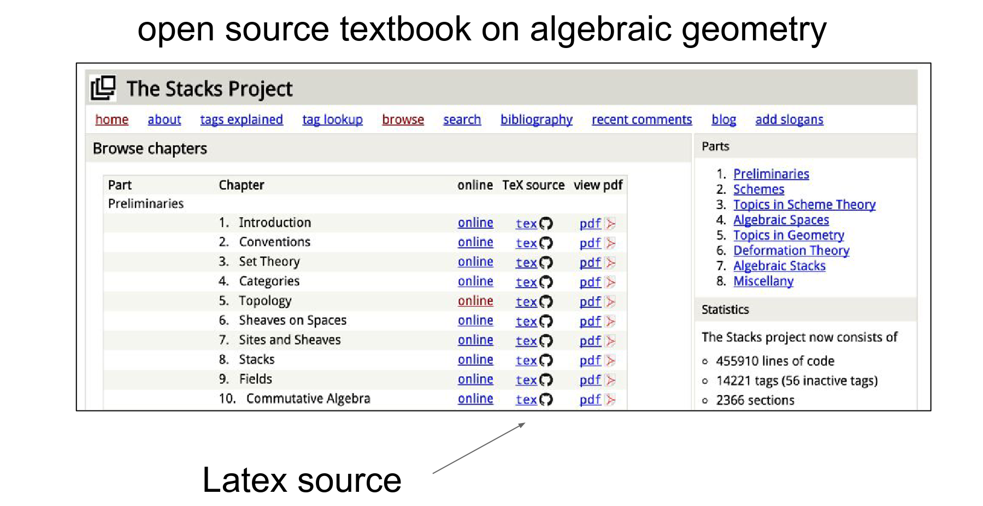Click GitHub icon in Introduction row
Screen dimensions: 983x506
[546, 223]
